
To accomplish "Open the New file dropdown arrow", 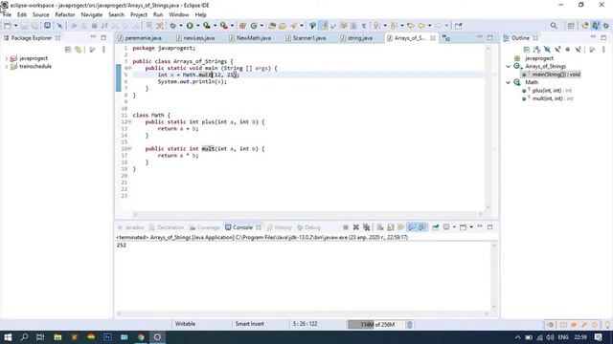I will (16, 26).
